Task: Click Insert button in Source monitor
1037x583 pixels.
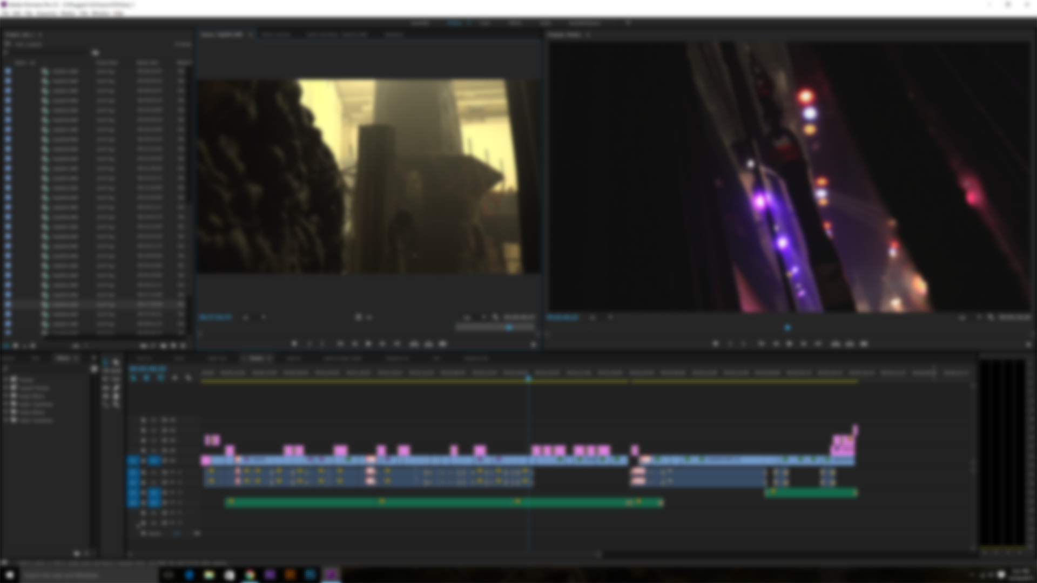Action: (x=414, y=344)
